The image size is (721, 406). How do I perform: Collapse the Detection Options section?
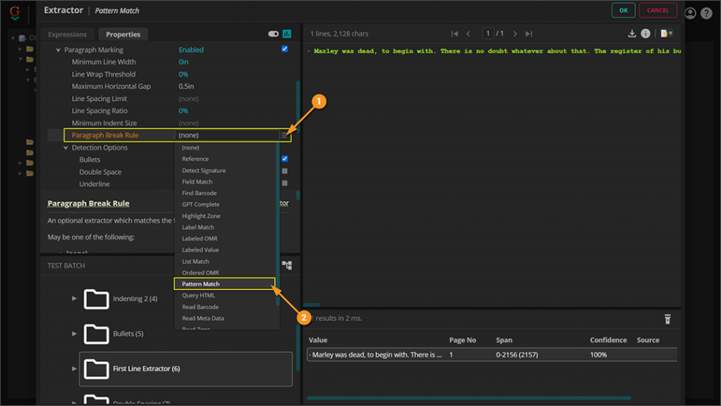(x=66, y=148)
